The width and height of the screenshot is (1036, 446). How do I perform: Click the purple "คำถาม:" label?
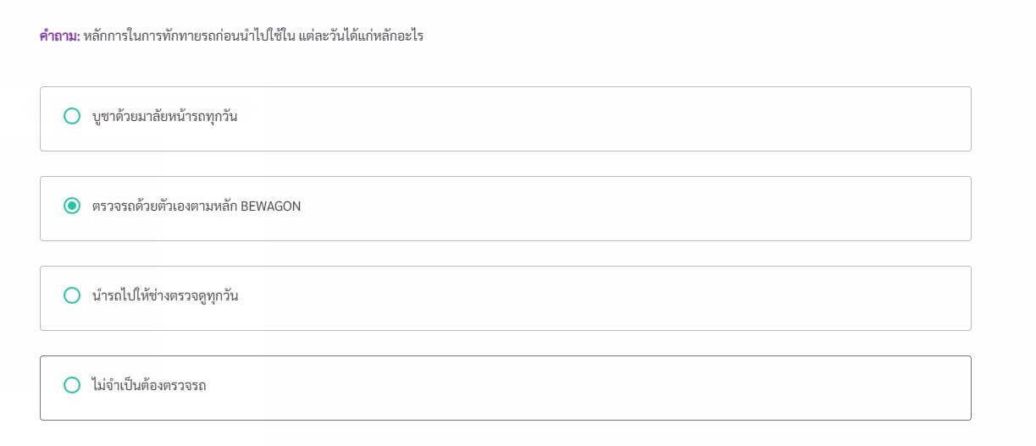59,36
